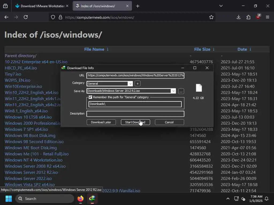
Task: Click the file type icon in dialog
Action: [x=199, y=88]
